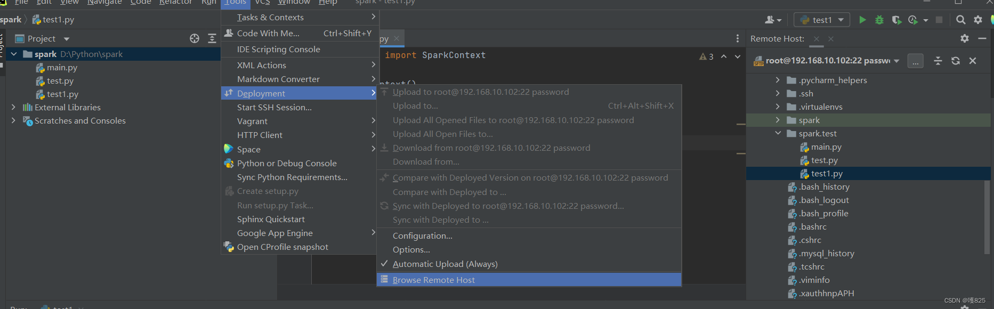Refresh the Remote Host listing
This screenshot has width=994, height=309.
pos(956,61)
